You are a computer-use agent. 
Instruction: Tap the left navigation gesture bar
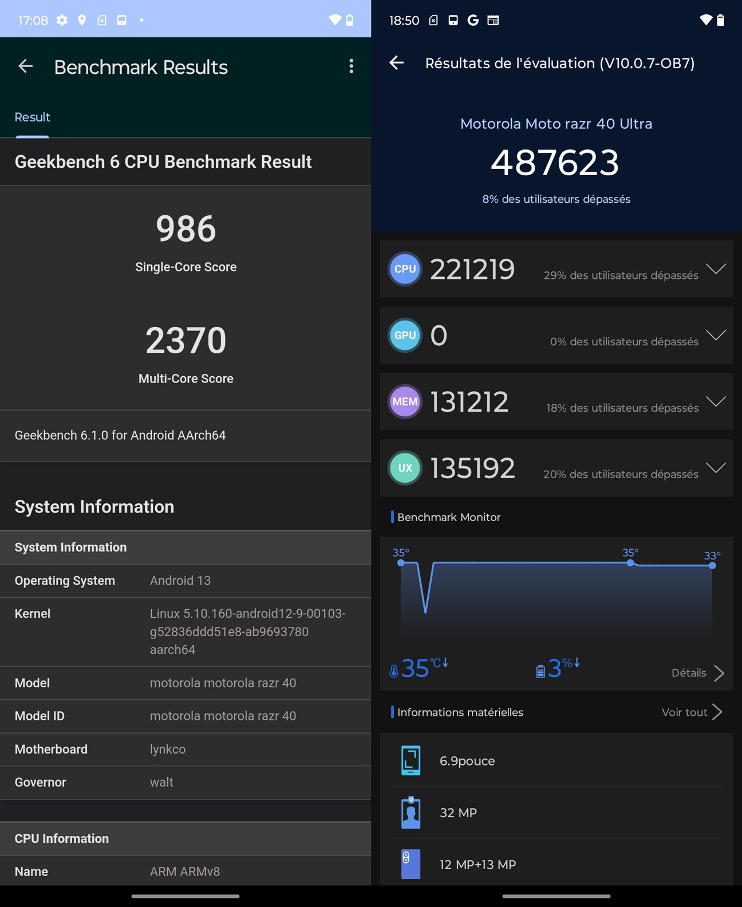pyautogui.click(x=185, y=896)
